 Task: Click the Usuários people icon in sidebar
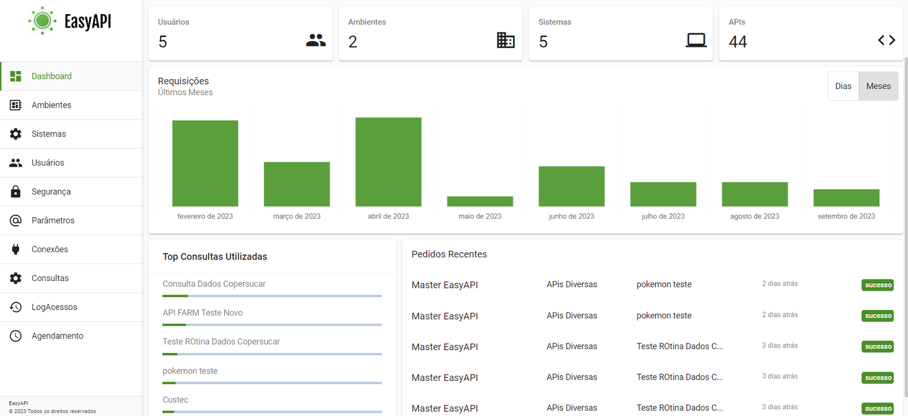(16, 163)
